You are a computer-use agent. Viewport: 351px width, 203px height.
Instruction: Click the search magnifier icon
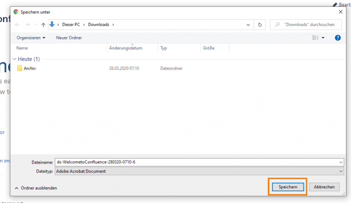point(277,25)
